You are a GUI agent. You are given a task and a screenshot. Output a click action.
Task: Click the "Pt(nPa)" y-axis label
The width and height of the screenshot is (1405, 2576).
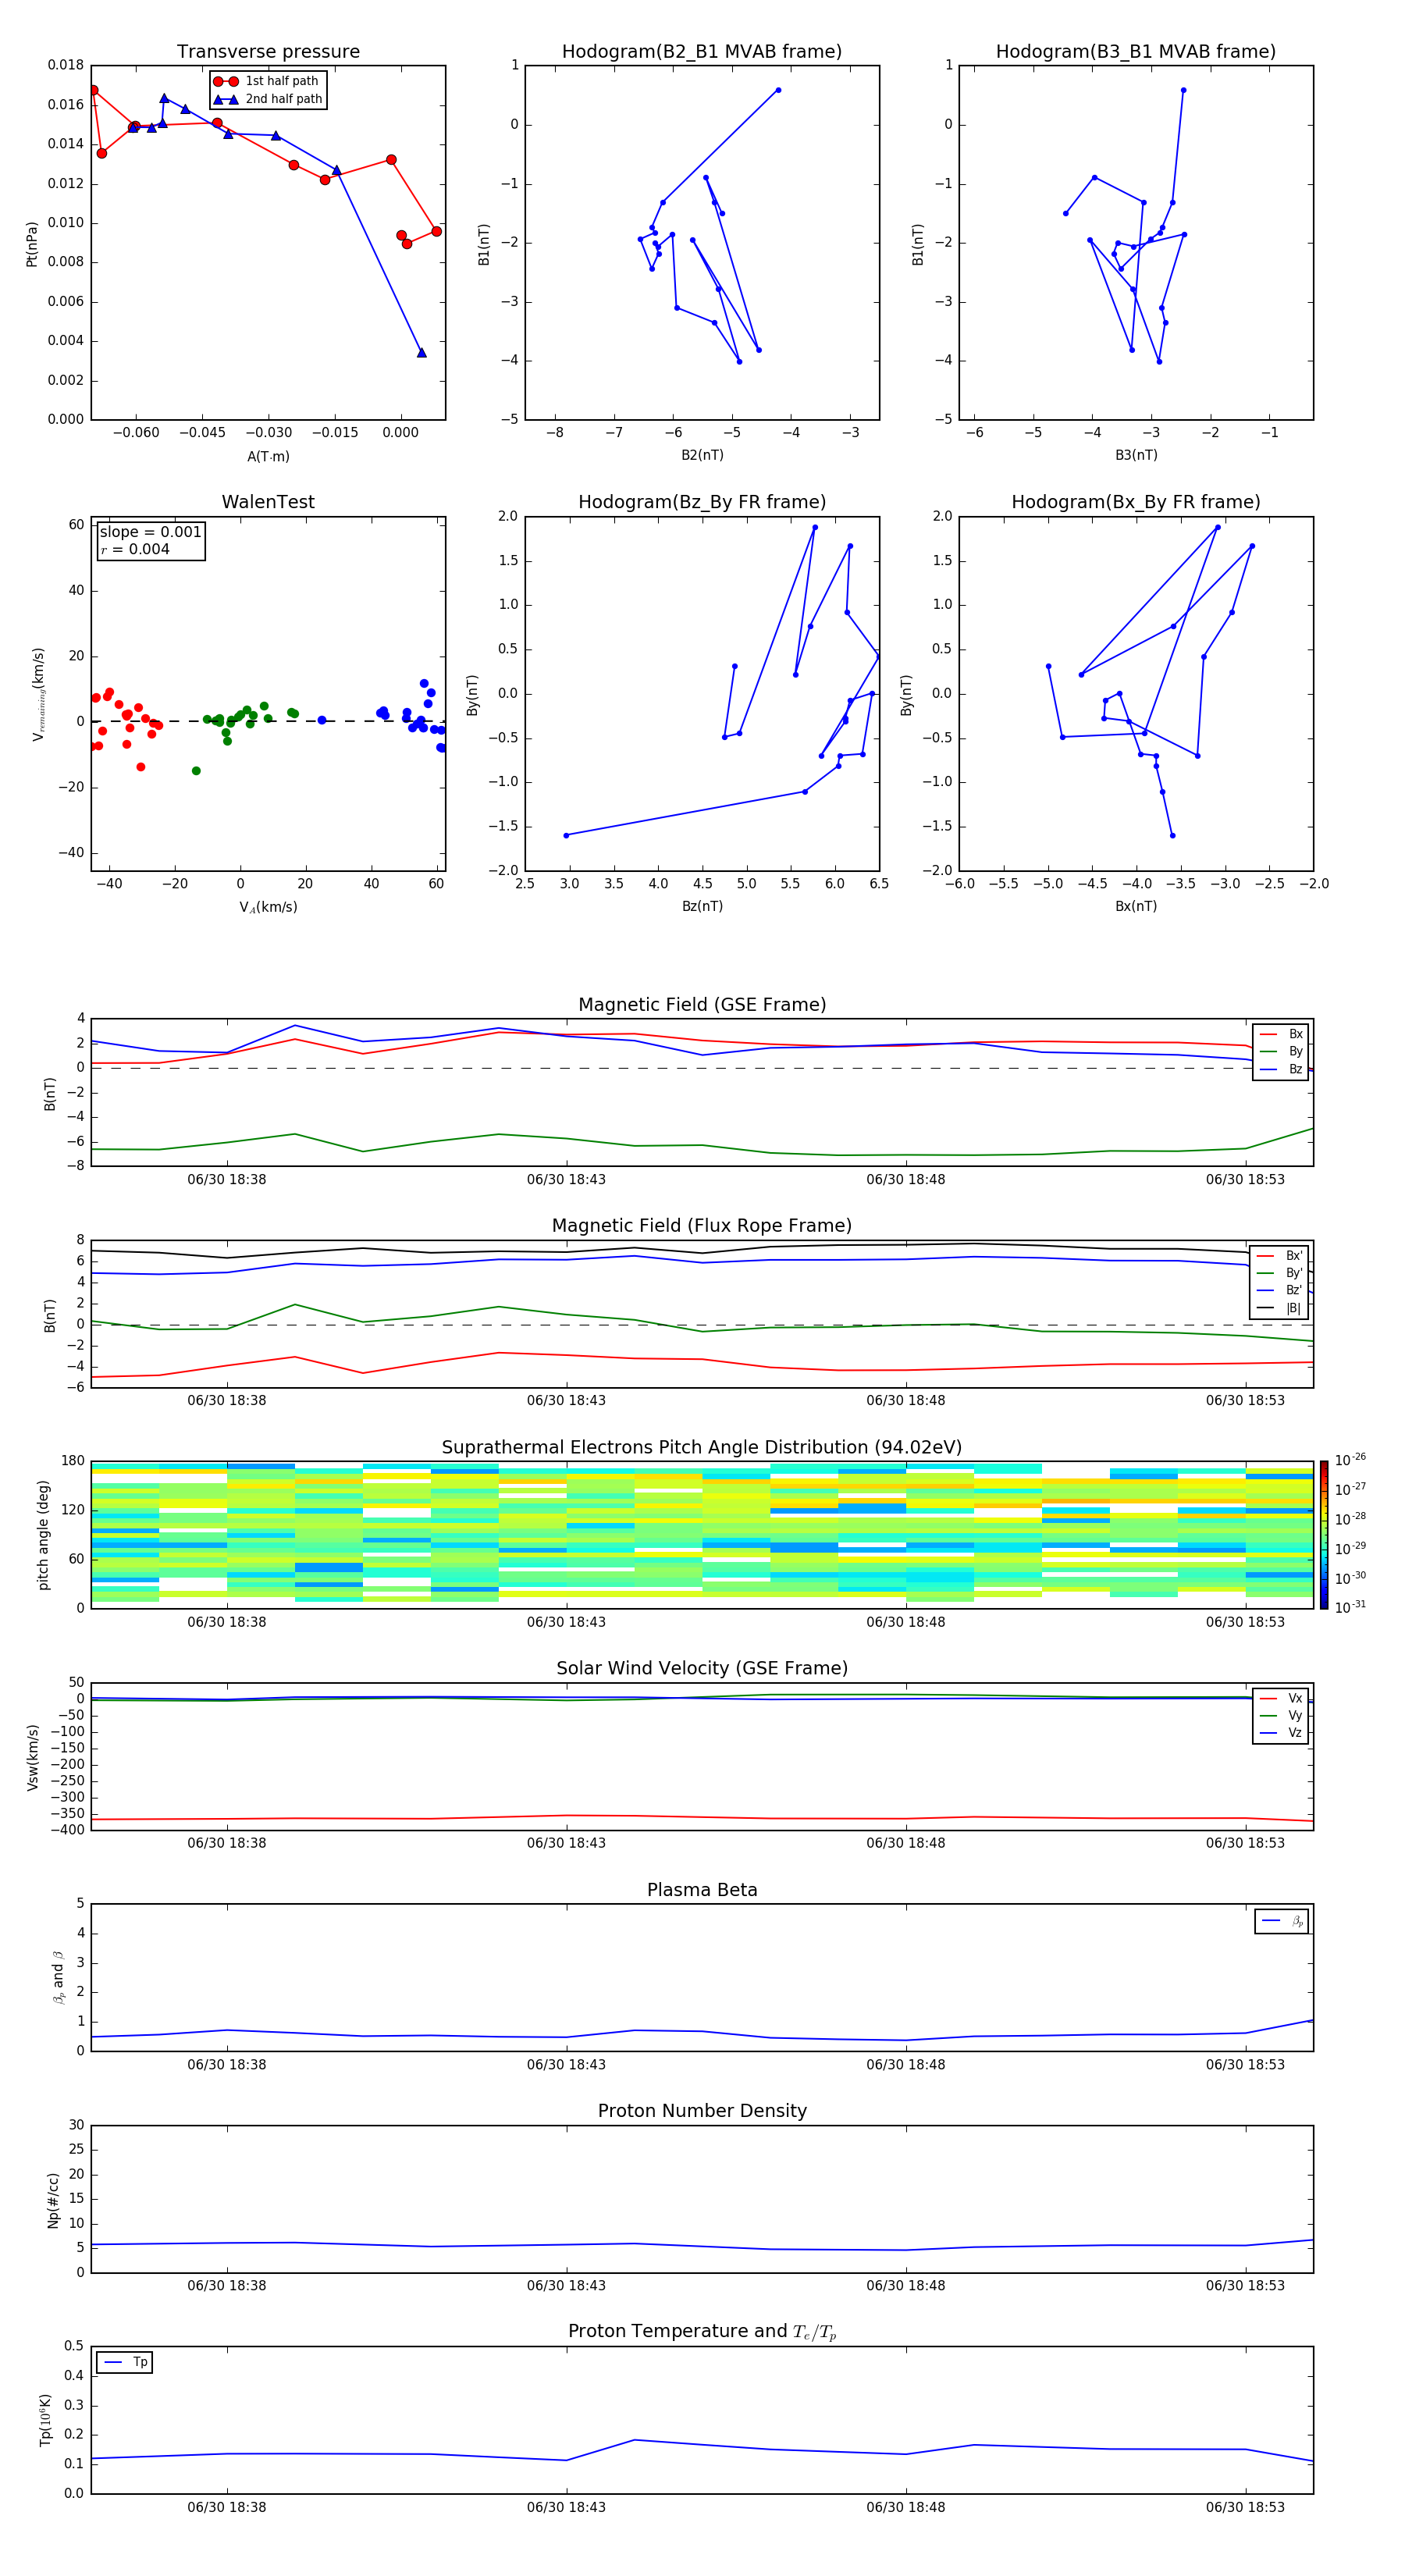pyautogui.click(x=31, y=244)
